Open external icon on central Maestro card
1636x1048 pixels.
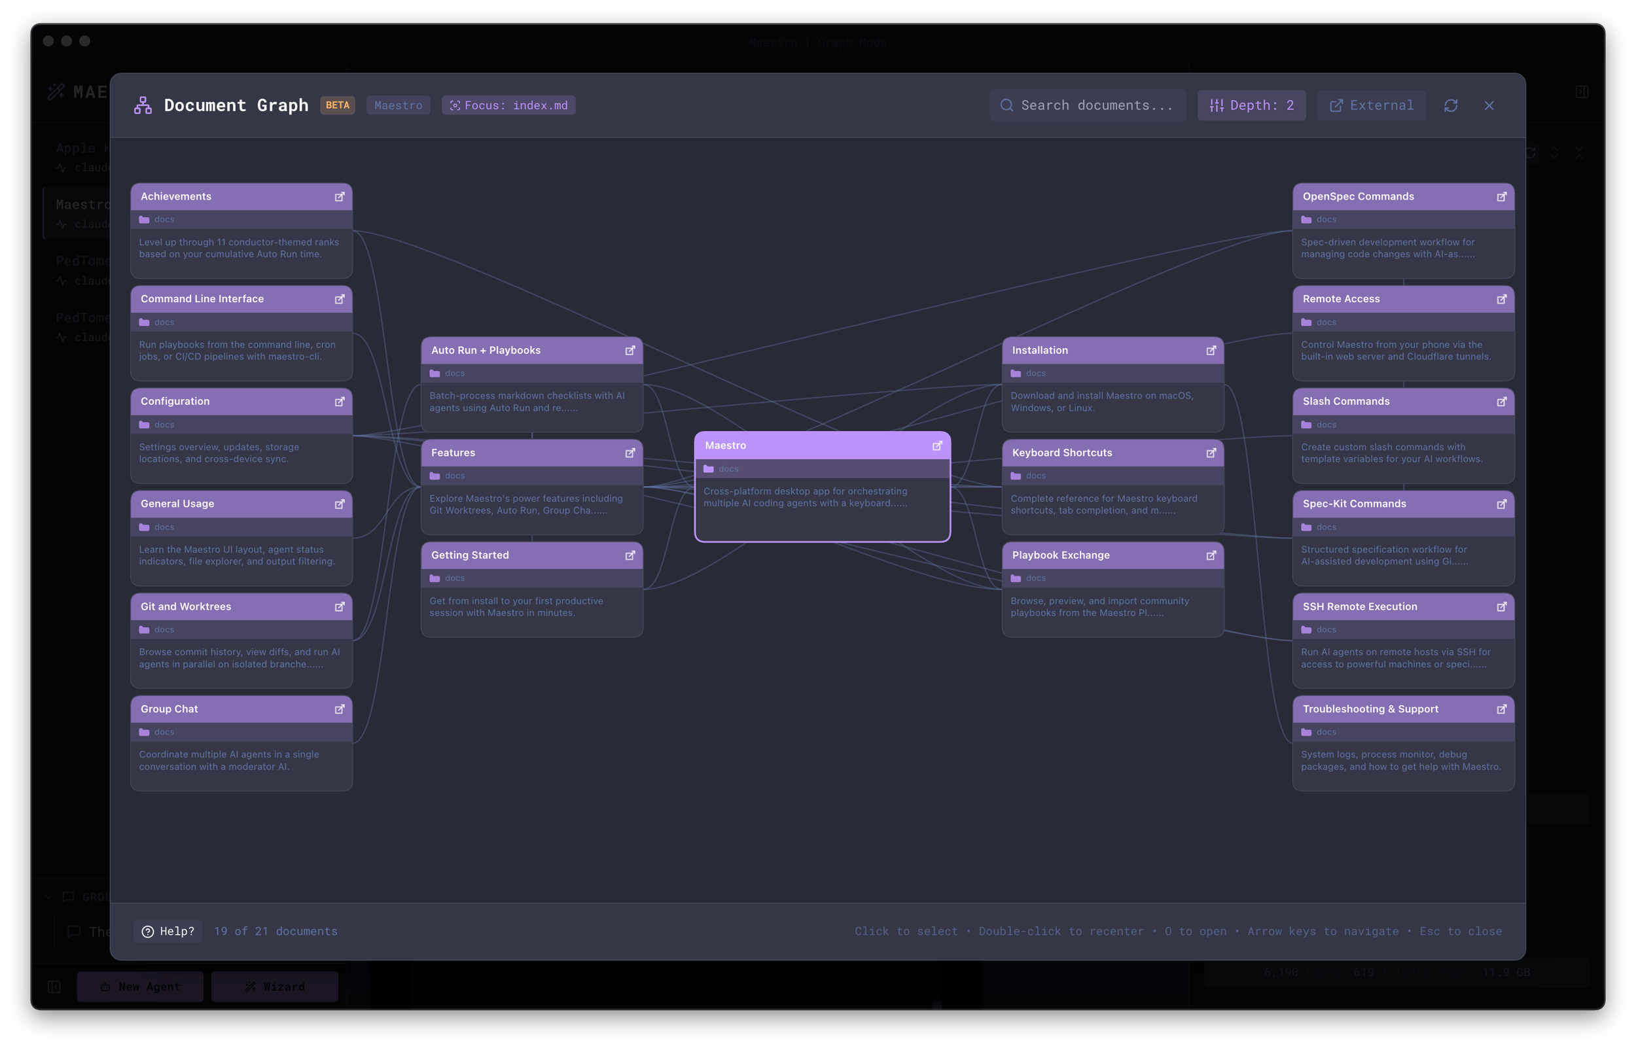(x=937, y=445)
